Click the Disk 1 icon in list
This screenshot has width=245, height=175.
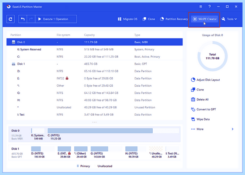[x=13, y=64]
